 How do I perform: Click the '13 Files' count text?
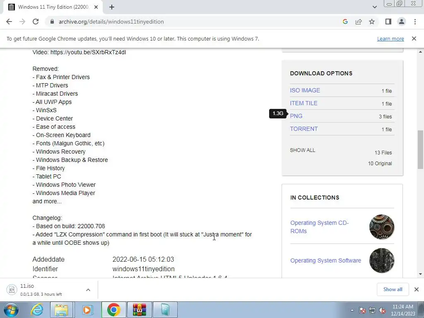[383, 153]
